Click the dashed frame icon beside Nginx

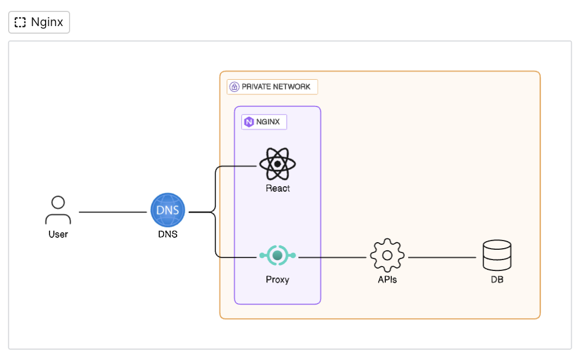(20, 22)
